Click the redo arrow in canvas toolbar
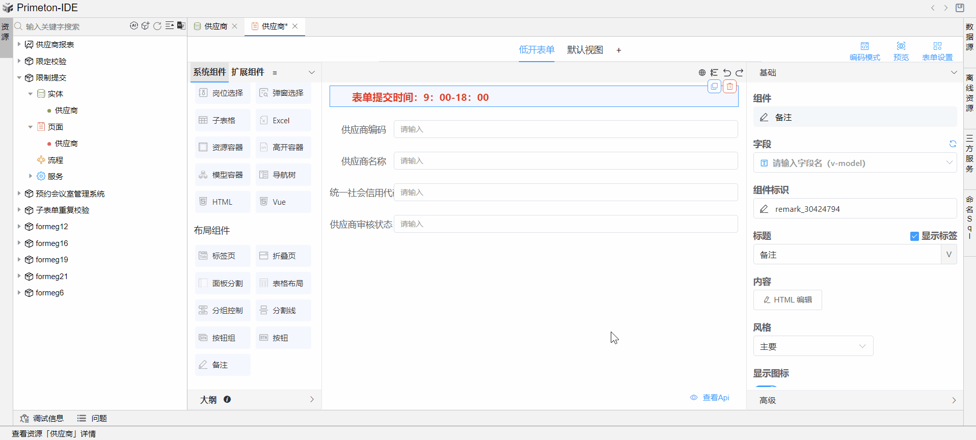The image size is (976, 440). click(x=740, y=73)
